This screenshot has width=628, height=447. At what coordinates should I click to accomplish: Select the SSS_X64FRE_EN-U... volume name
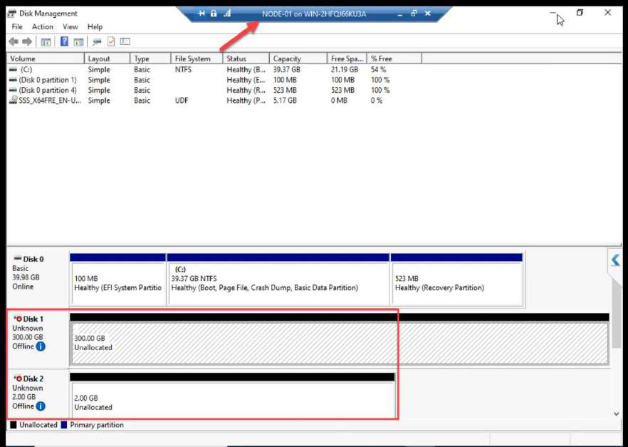coord(50,101)
